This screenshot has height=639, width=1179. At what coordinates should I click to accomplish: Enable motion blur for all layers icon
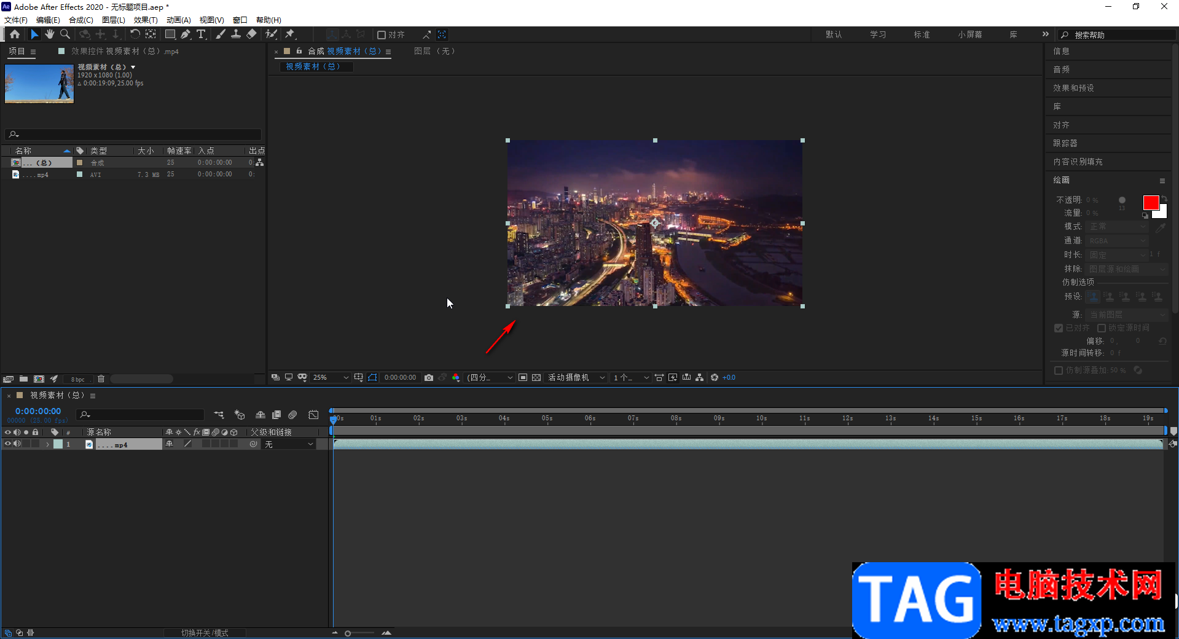(x=293, y=415)
